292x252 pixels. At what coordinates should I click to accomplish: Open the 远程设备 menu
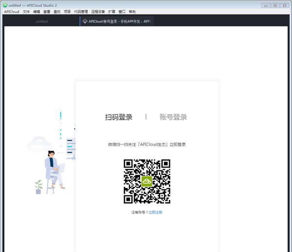click(x=98, y=12)
